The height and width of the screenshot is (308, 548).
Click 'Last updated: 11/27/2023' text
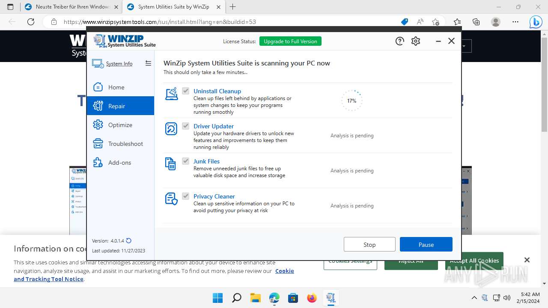click(119, 251)
